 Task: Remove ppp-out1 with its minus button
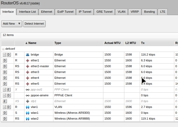(x=4, y=90)
